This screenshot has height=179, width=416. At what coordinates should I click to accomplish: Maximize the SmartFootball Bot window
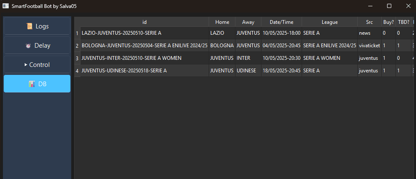coord(389,6)
